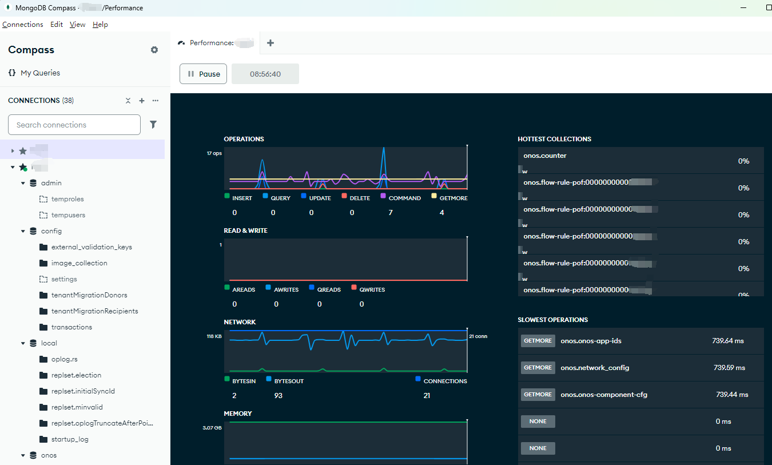This screenshot has width=772, height=465.
Task: Click the local database icon
Action: (33, 343)
